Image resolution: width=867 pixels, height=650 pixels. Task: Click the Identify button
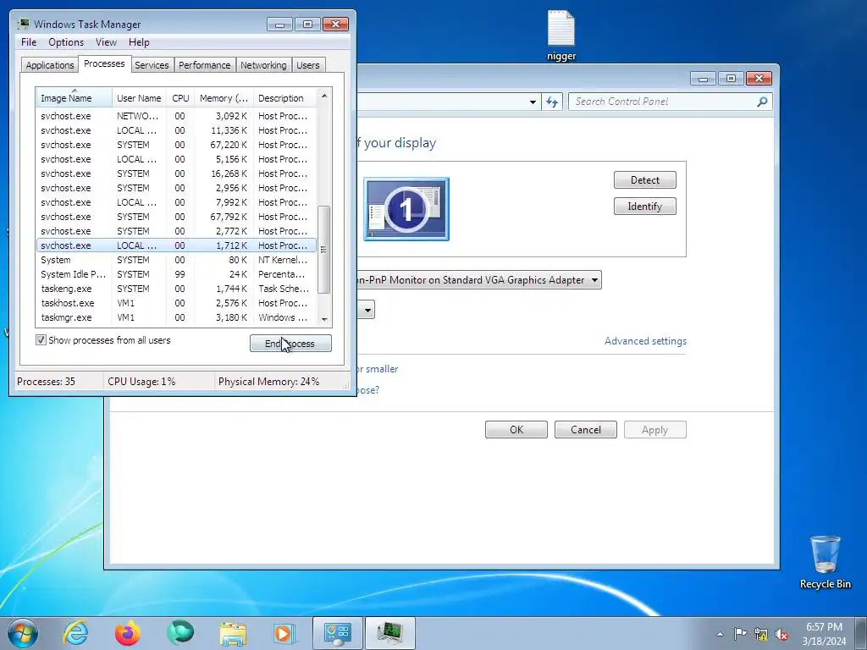[x=644, y=207]
